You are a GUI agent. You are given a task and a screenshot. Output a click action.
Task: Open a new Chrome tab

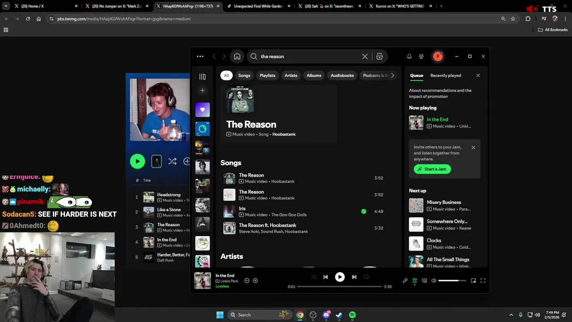pyautogui.click(x=441, y=6)
